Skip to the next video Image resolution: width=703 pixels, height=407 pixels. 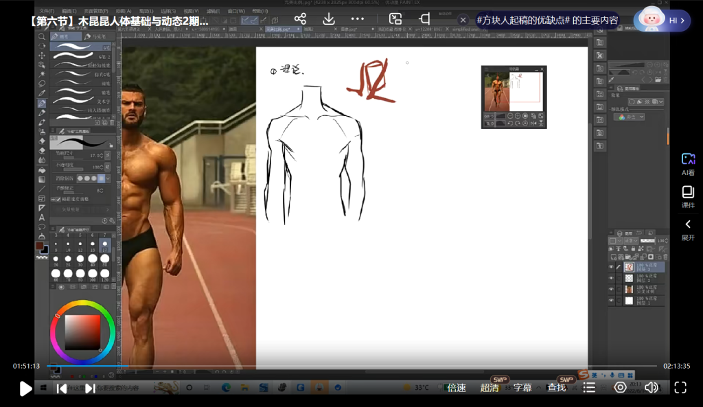90,388
